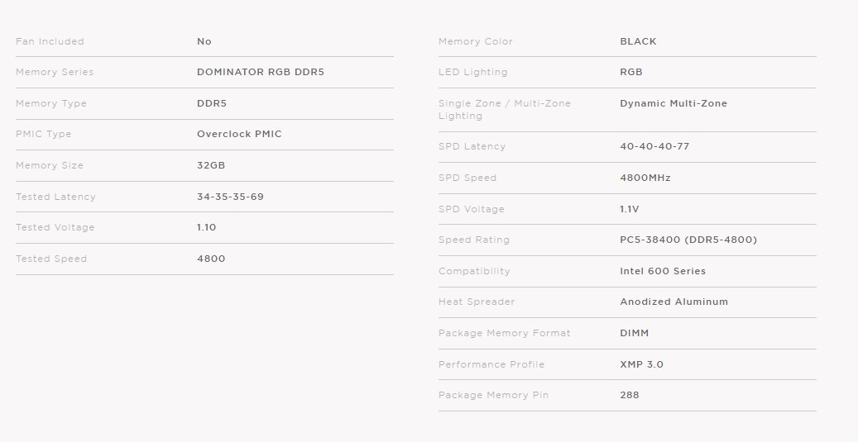Image resolution: width=858 pixels, height=442 pixels.
Task: Click the SPD Latency 40-40-40-77 value
Action: tap(654, 146)
